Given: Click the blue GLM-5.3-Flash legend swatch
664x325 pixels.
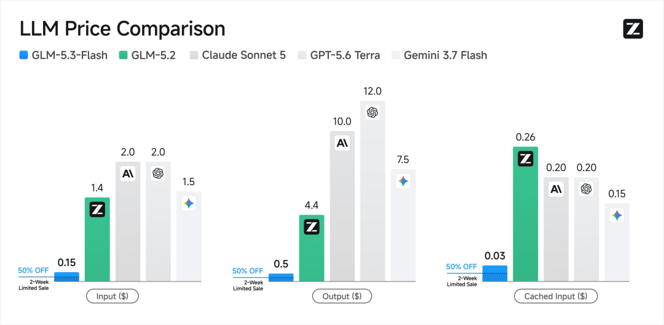Looking at the screenshot, I should click(x=24, y=55).
